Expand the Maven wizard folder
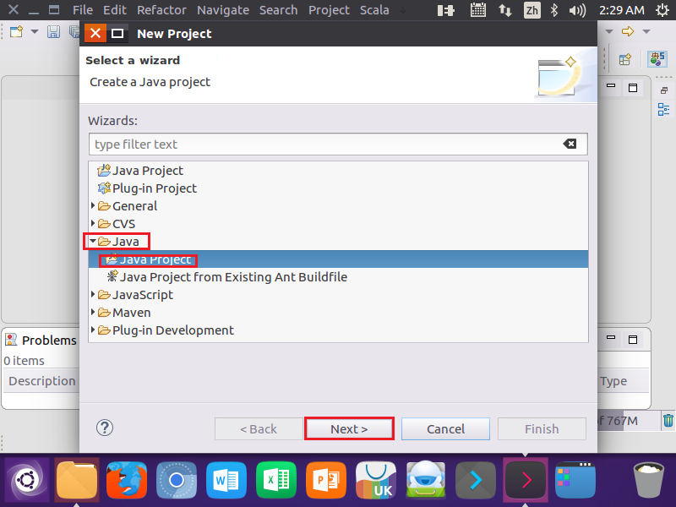 [93, 312]
